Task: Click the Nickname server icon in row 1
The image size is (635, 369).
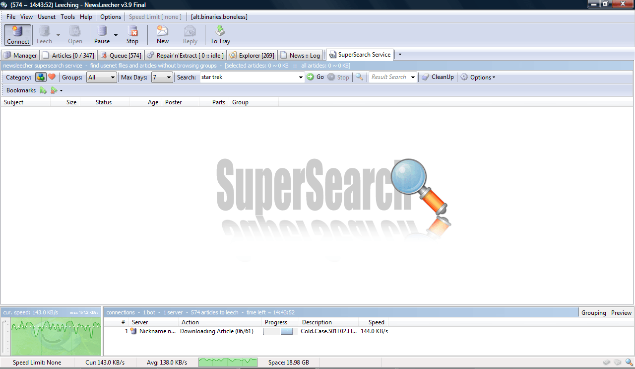Action: click(x=133, y=331)
